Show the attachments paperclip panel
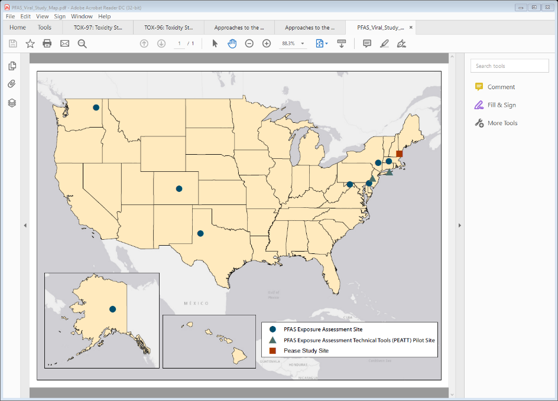 12,84
